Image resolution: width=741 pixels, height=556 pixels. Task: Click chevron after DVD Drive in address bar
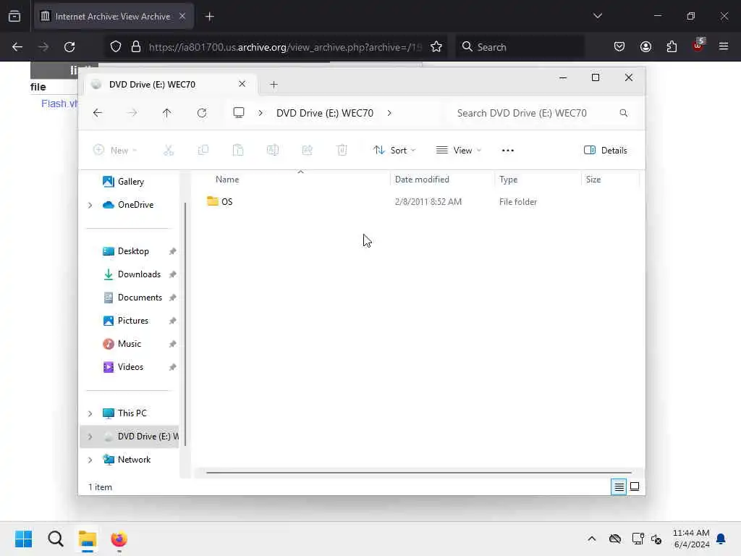pyautogui.click(x=389, y=113)
